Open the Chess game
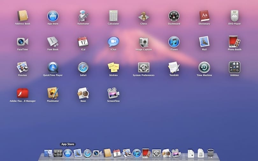The height and width of the screenshot is (161, 258). pyautogui.click(x=144, y=16)
